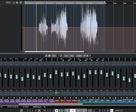Switch to the サンプラーコントロール tab
Screen dimensions: 136x112
pos(13,107)
